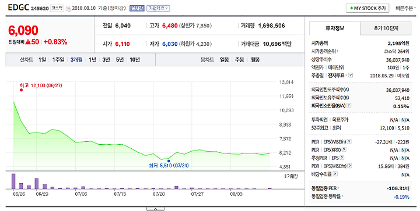Open the 동일업종 PER link
The width and height of the screenshot is (420, 211).
tap(325, 188)
